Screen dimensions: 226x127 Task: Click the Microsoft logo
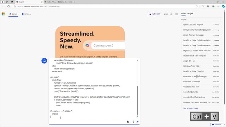tap(3, 14)
